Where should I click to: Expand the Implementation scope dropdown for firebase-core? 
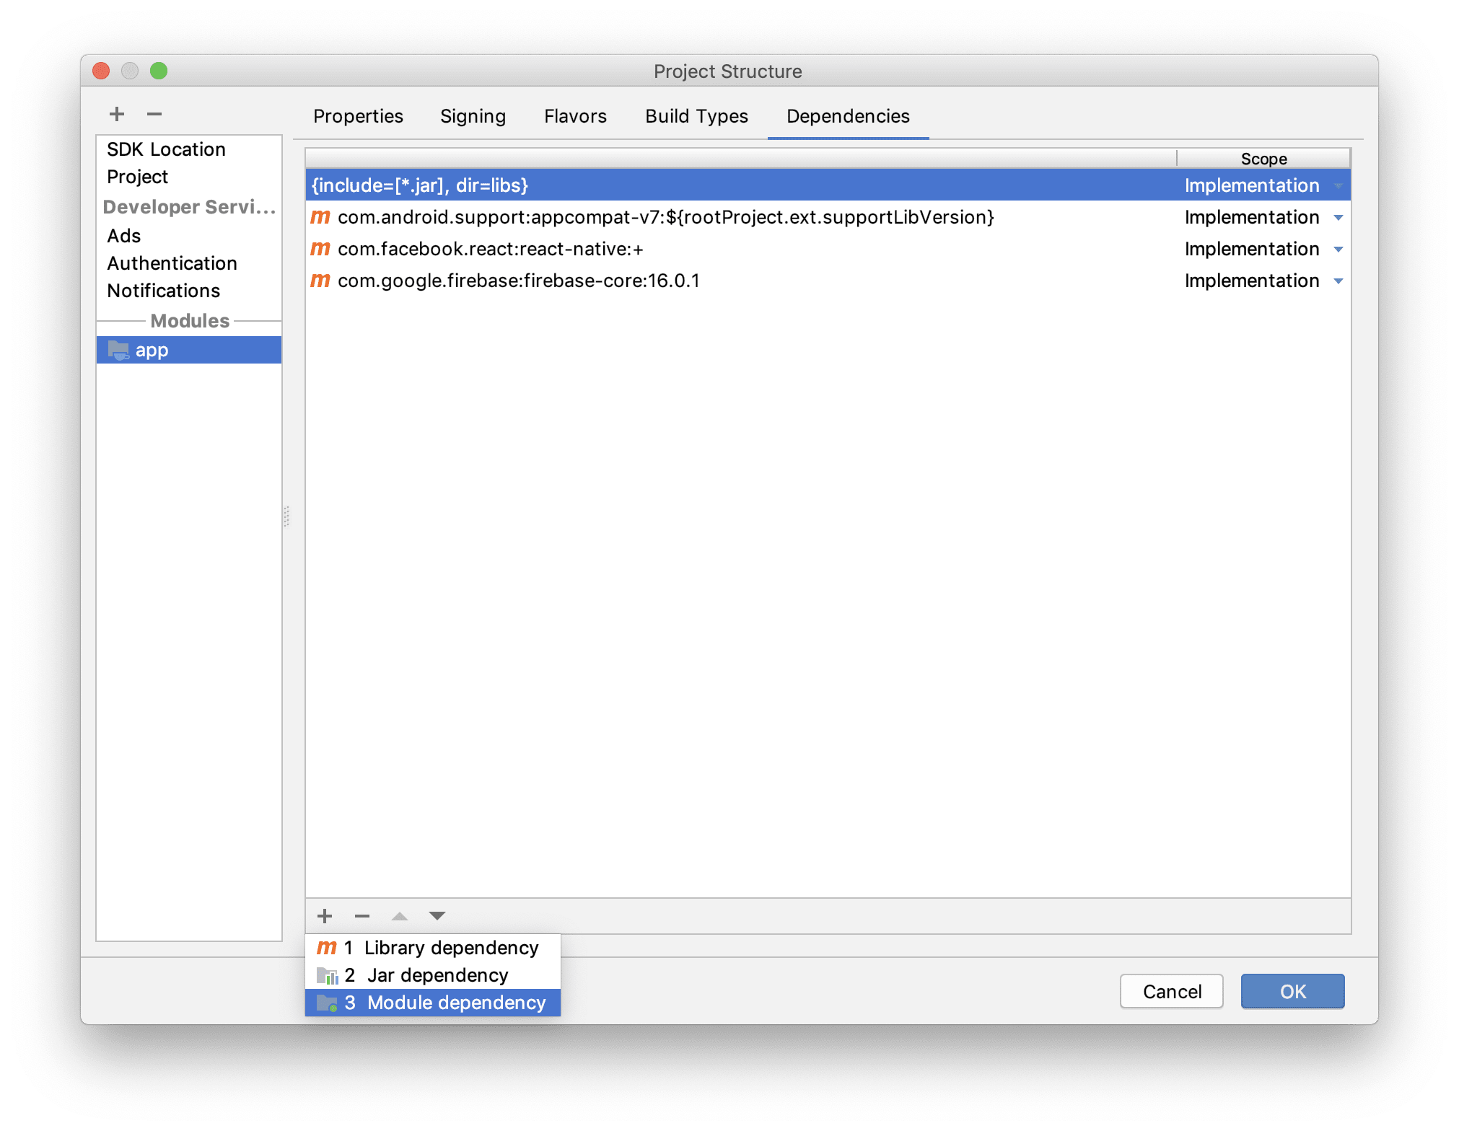point(1336,281)
